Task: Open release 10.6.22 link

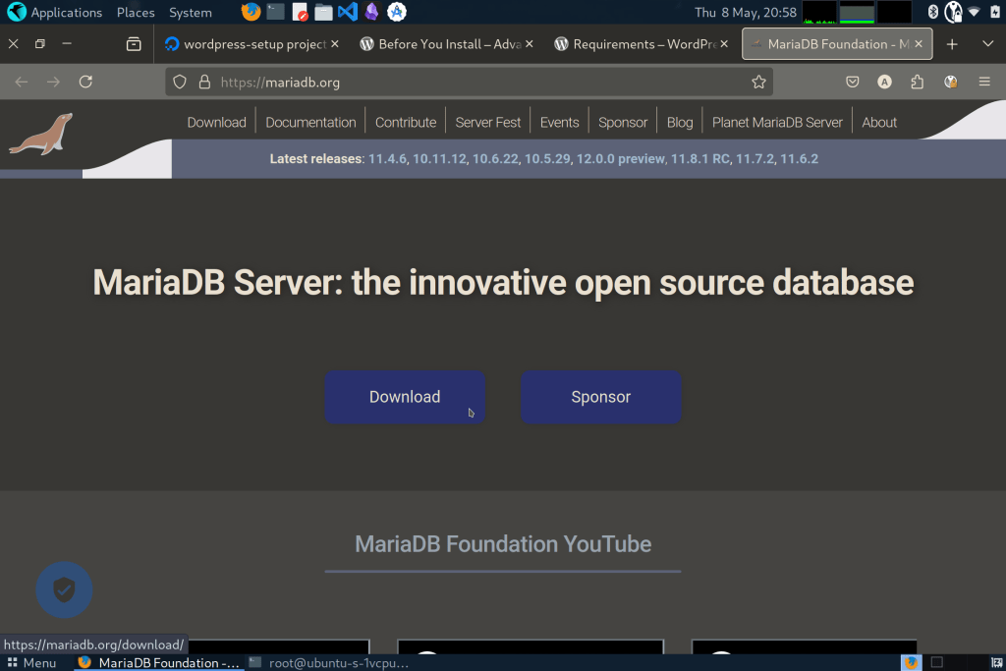Action: pos(495,158)
